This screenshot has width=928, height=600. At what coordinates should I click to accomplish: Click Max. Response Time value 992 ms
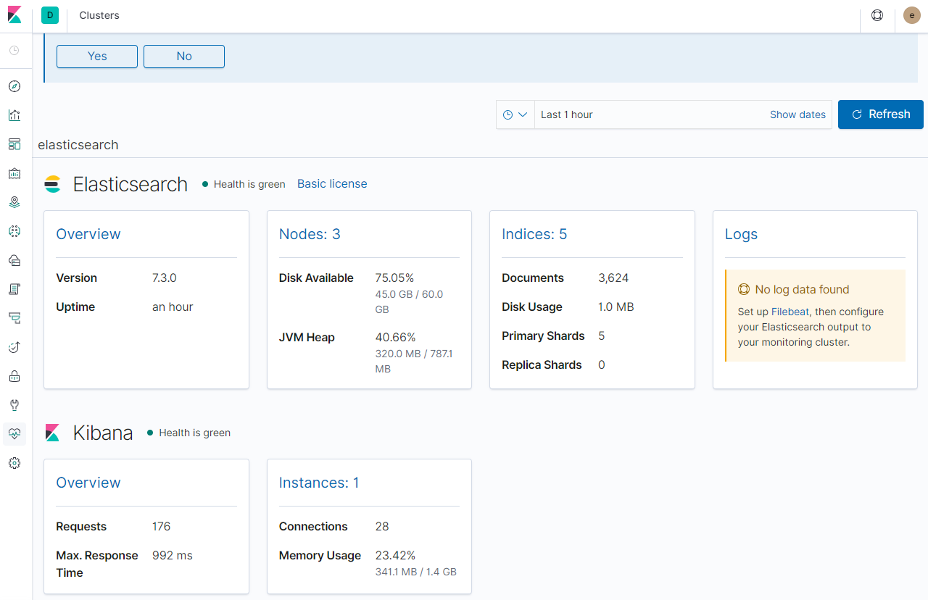(173, 556)
